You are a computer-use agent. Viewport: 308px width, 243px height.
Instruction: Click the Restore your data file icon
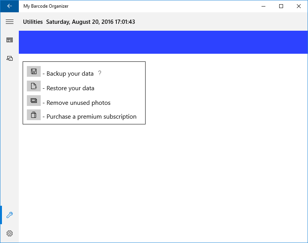[x=33, y=86]
